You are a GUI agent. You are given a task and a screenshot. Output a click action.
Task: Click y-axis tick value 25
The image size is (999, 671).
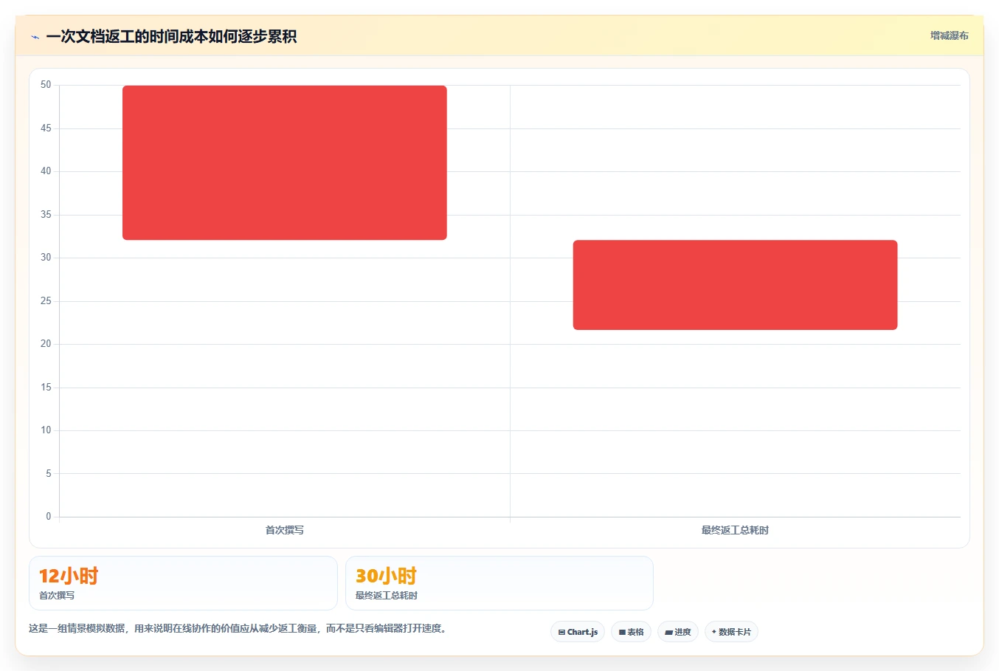(x=46, y=301)
